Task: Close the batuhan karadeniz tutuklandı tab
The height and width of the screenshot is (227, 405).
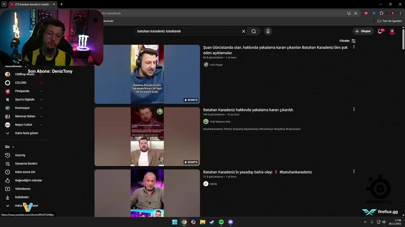Action: tap(54, 4)
